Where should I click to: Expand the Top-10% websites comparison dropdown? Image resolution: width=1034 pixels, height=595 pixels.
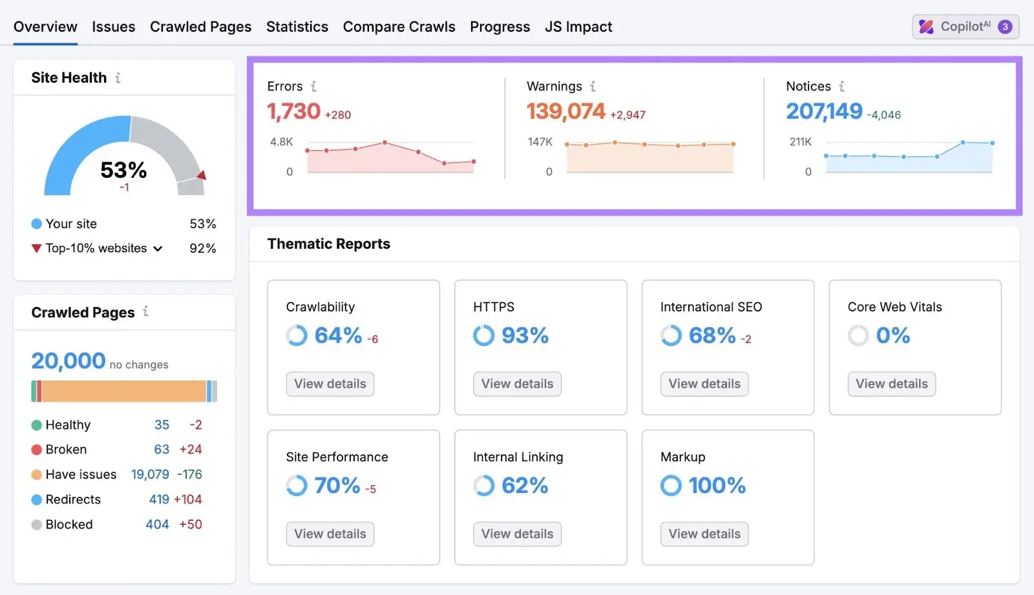[x=157, y=248]
